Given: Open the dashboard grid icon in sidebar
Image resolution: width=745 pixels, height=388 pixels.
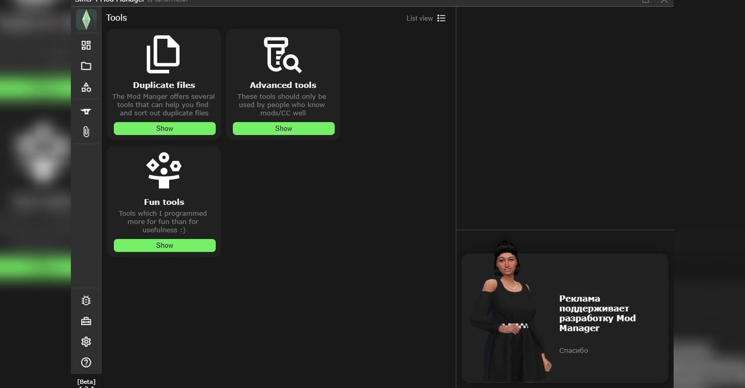Looking at the screenshot, I should 86,46.
